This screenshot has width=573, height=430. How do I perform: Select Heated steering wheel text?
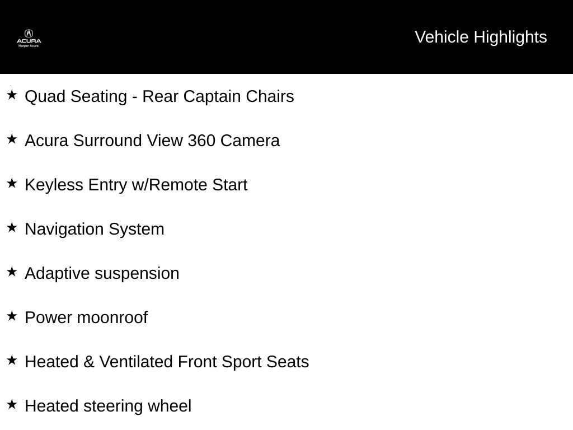[108, 406]
